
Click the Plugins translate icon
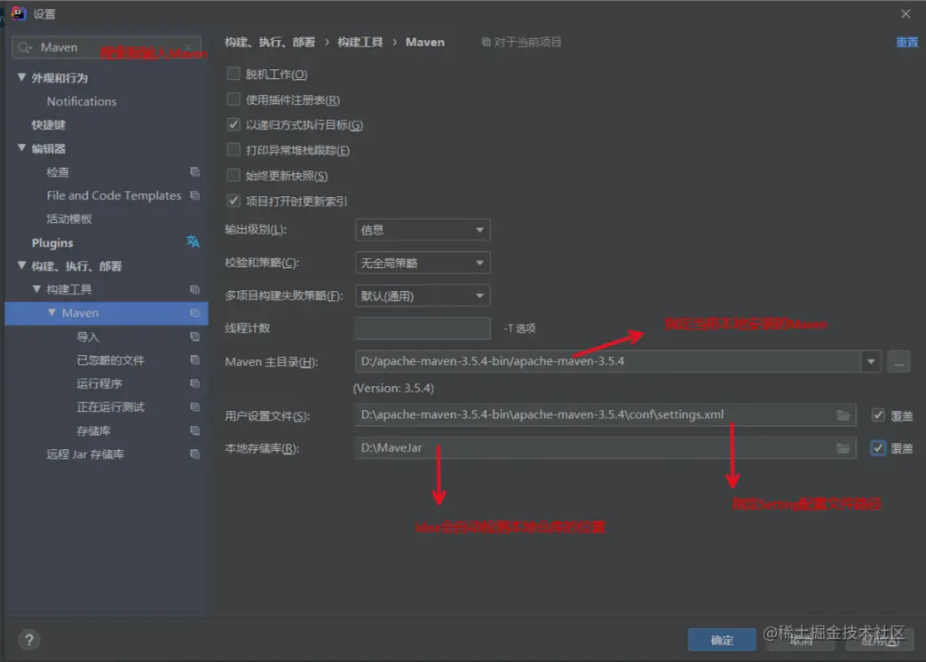tap(194, 242)
